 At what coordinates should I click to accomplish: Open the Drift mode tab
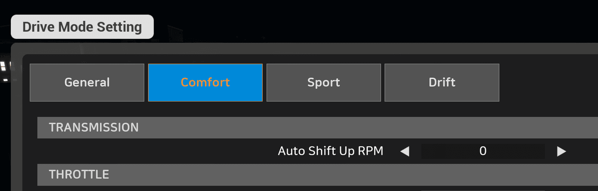[x=442, y=83]
